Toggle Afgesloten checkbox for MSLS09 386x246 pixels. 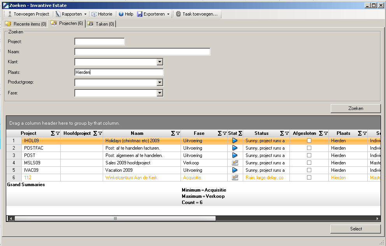click(x=309, y=163)
